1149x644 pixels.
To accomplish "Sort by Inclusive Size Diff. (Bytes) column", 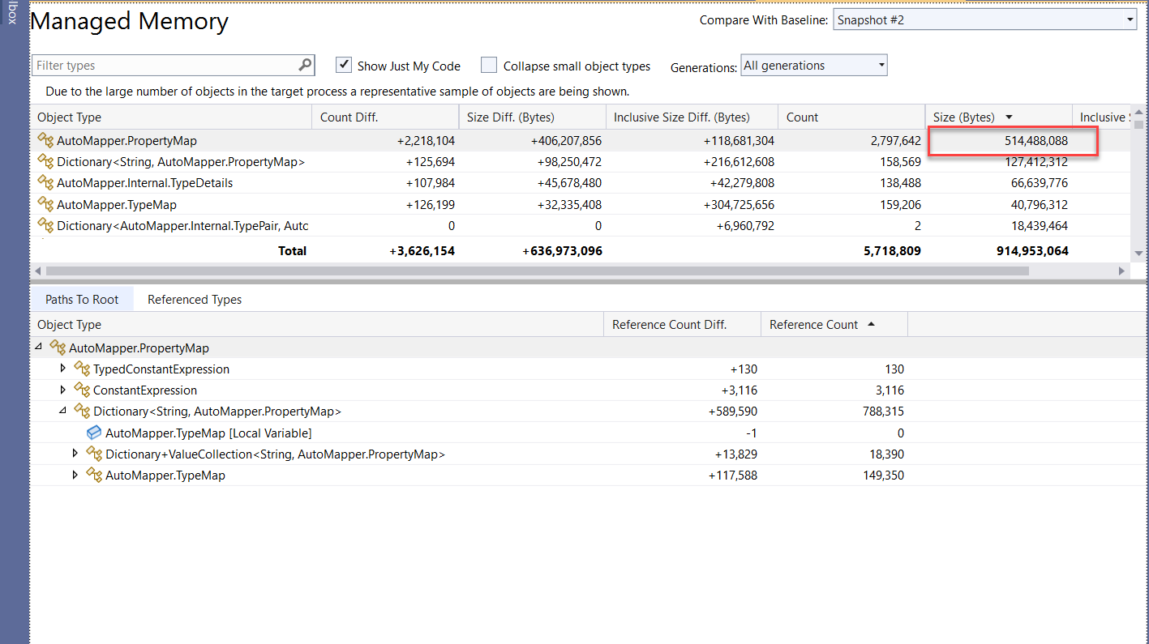I will (692, 117).
